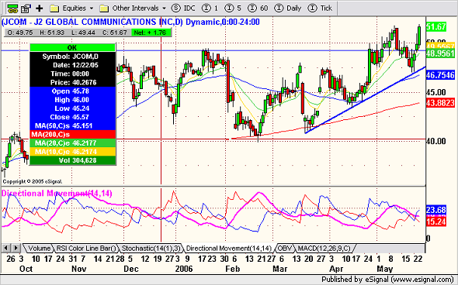
Task: Click the right tab scroll arrow
Action: (16, 249)
